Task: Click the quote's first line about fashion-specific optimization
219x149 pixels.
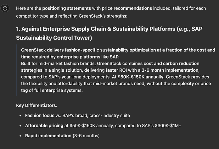Action: (118, 50)
